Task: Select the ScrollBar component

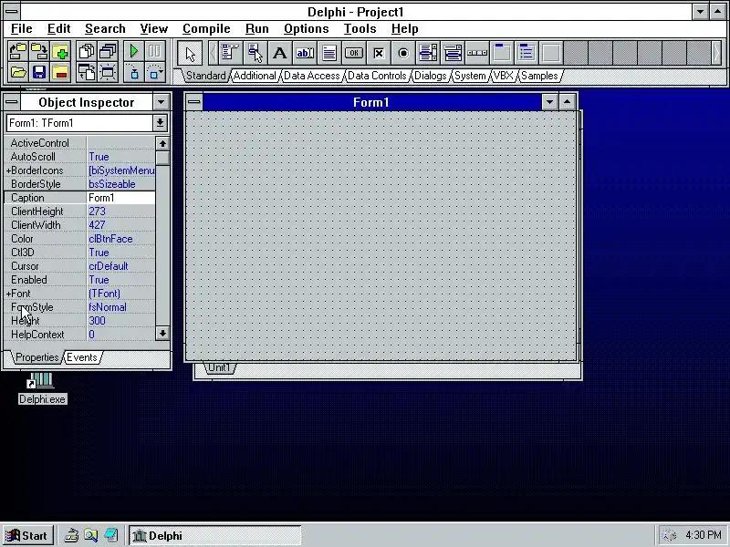Action: tap(477, 53)
